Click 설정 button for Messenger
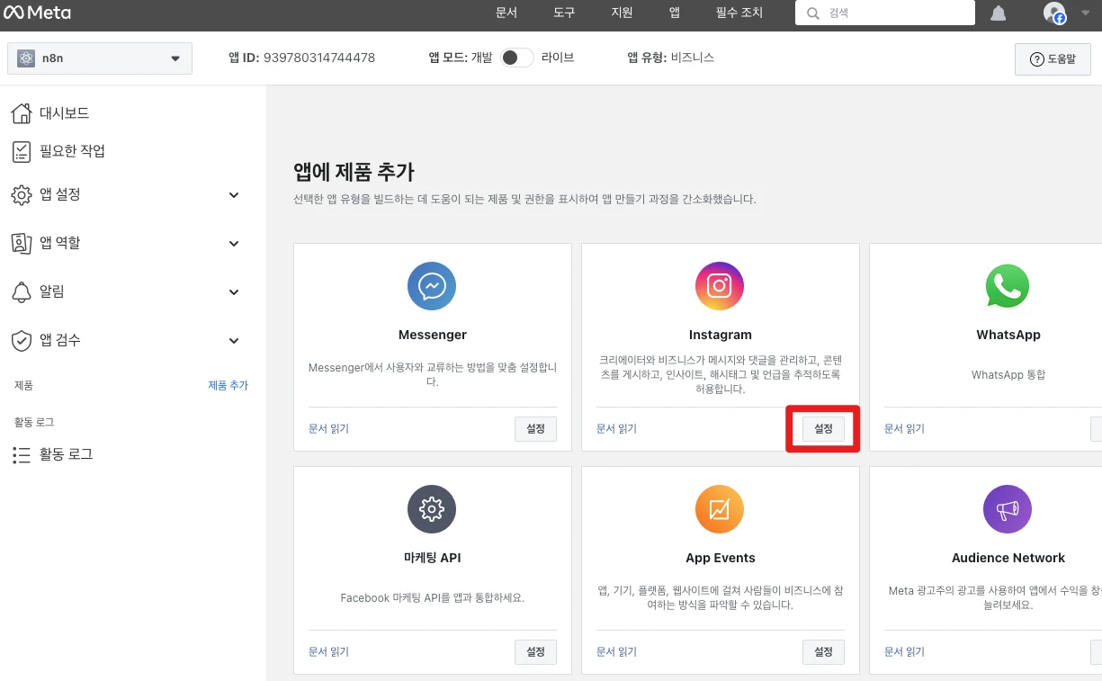 pyautogui.click(x=535, y=429)
